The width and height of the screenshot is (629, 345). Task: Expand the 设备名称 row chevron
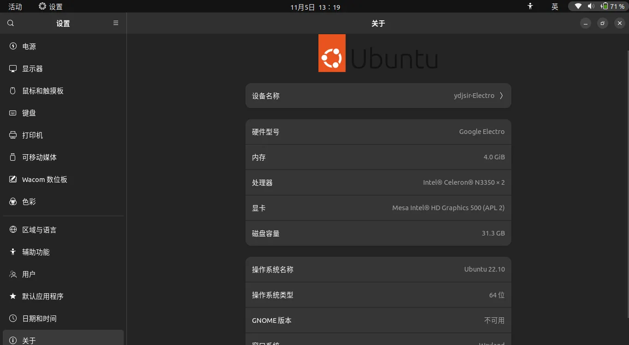[x=501, y=96]
